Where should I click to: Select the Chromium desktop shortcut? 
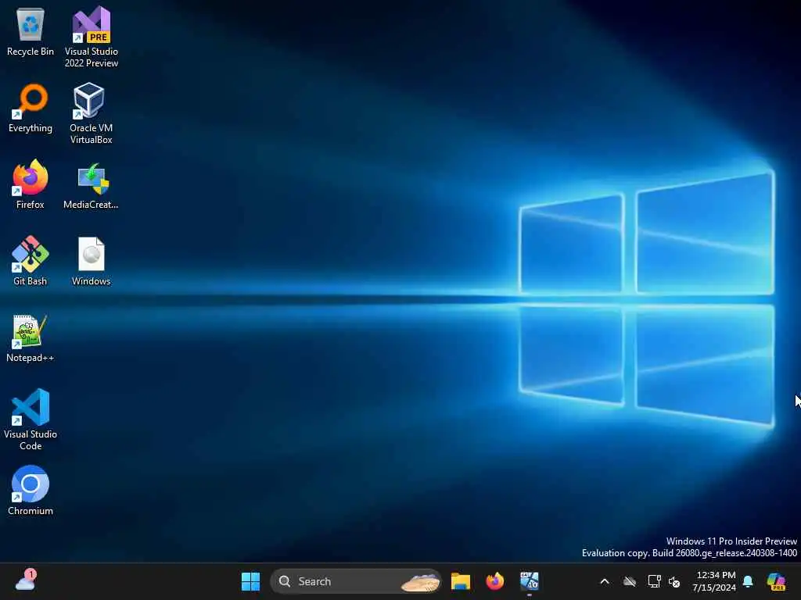(x=31, y=491)
